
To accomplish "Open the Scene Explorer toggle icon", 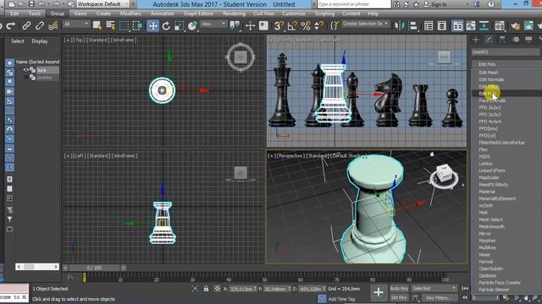I will point(429,26).
